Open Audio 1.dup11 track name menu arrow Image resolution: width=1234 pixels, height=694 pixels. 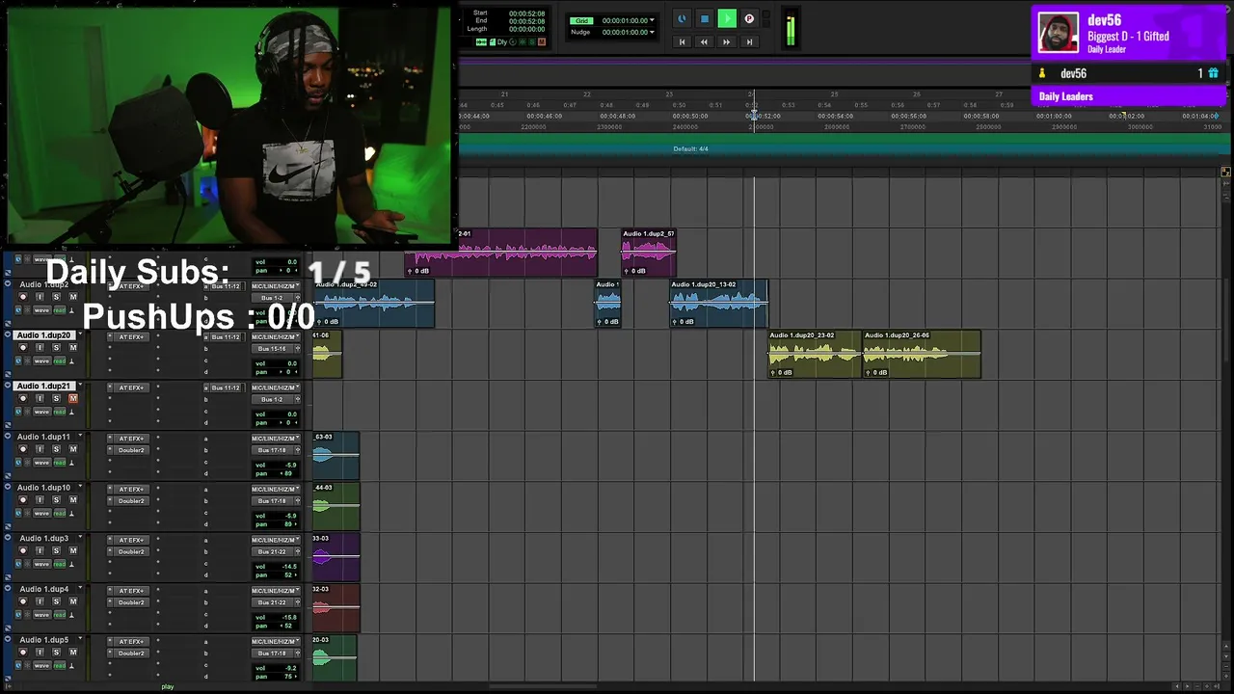click(x=80, y=437)
